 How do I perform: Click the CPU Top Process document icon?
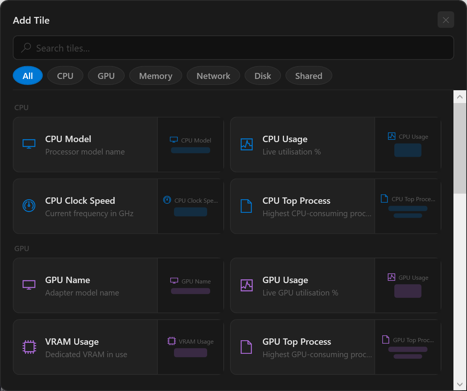coord(246,205)
